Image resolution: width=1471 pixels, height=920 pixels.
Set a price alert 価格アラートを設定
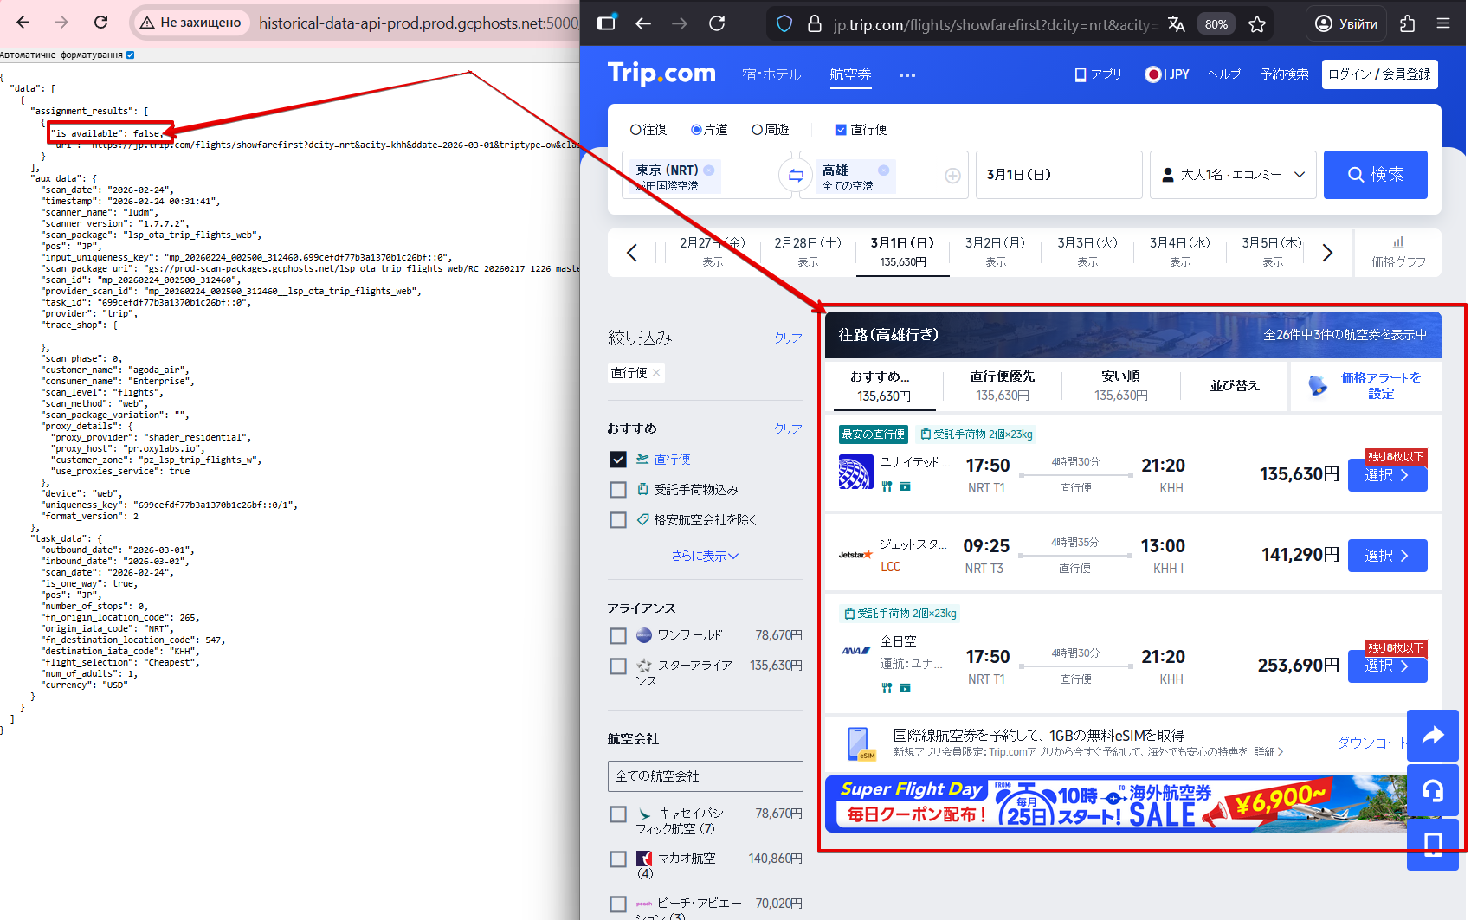pos(1367,385)
